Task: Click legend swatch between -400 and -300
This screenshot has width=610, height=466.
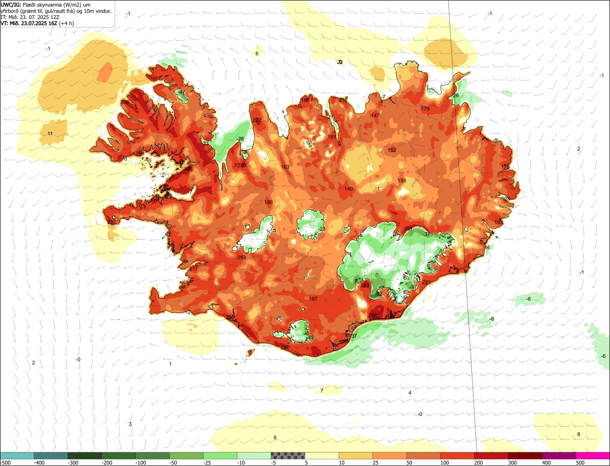Action: [x=51, y=456]
